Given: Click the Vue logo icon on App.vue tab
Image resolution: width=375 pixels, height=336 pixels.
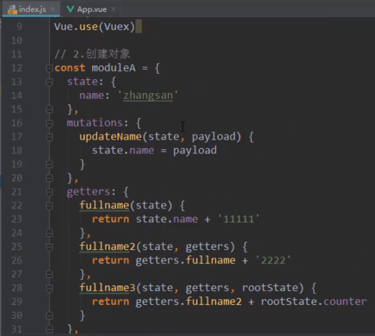Looking at the screenshot, I should point(70,9).
